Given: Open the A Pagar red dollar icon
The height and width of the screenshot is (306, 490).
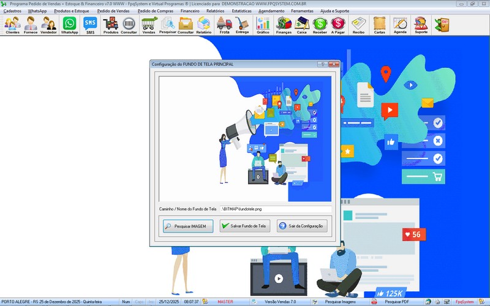Looking at the screenshot, I should [338, 25].
